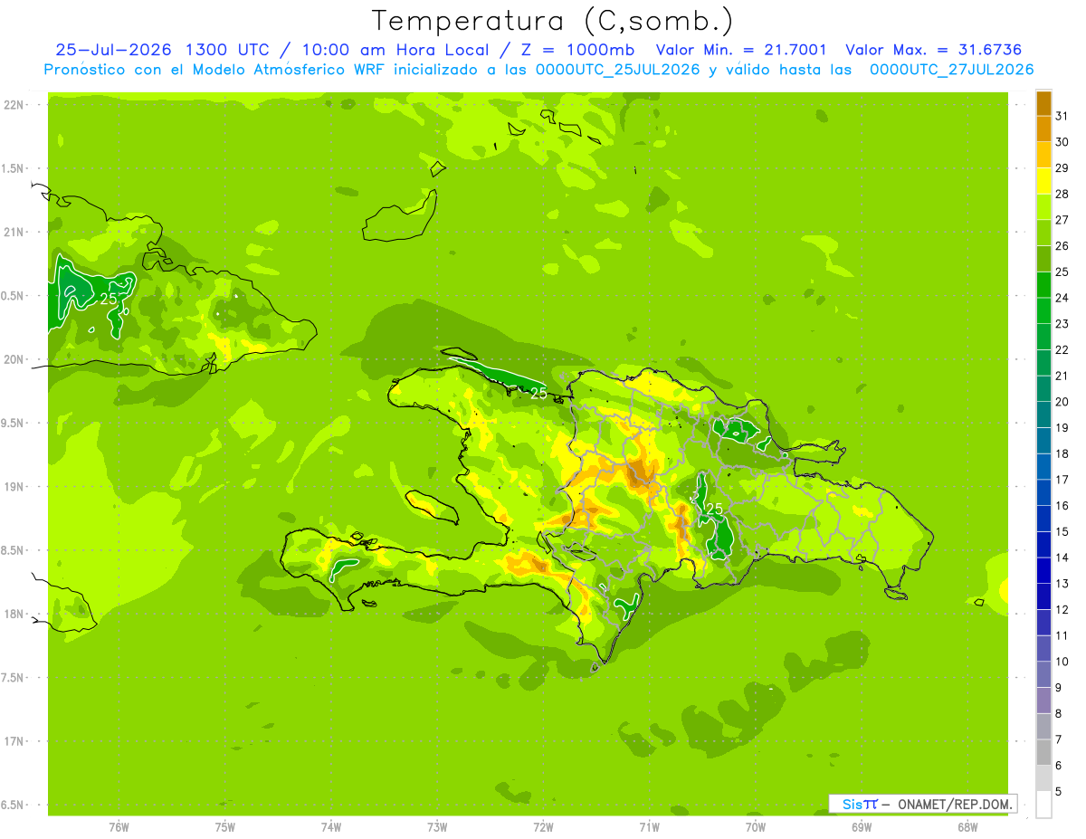Screen dimensions: 1086x839
Task: Click the '74W' longitude axis label
Action: tap(330, 826)
